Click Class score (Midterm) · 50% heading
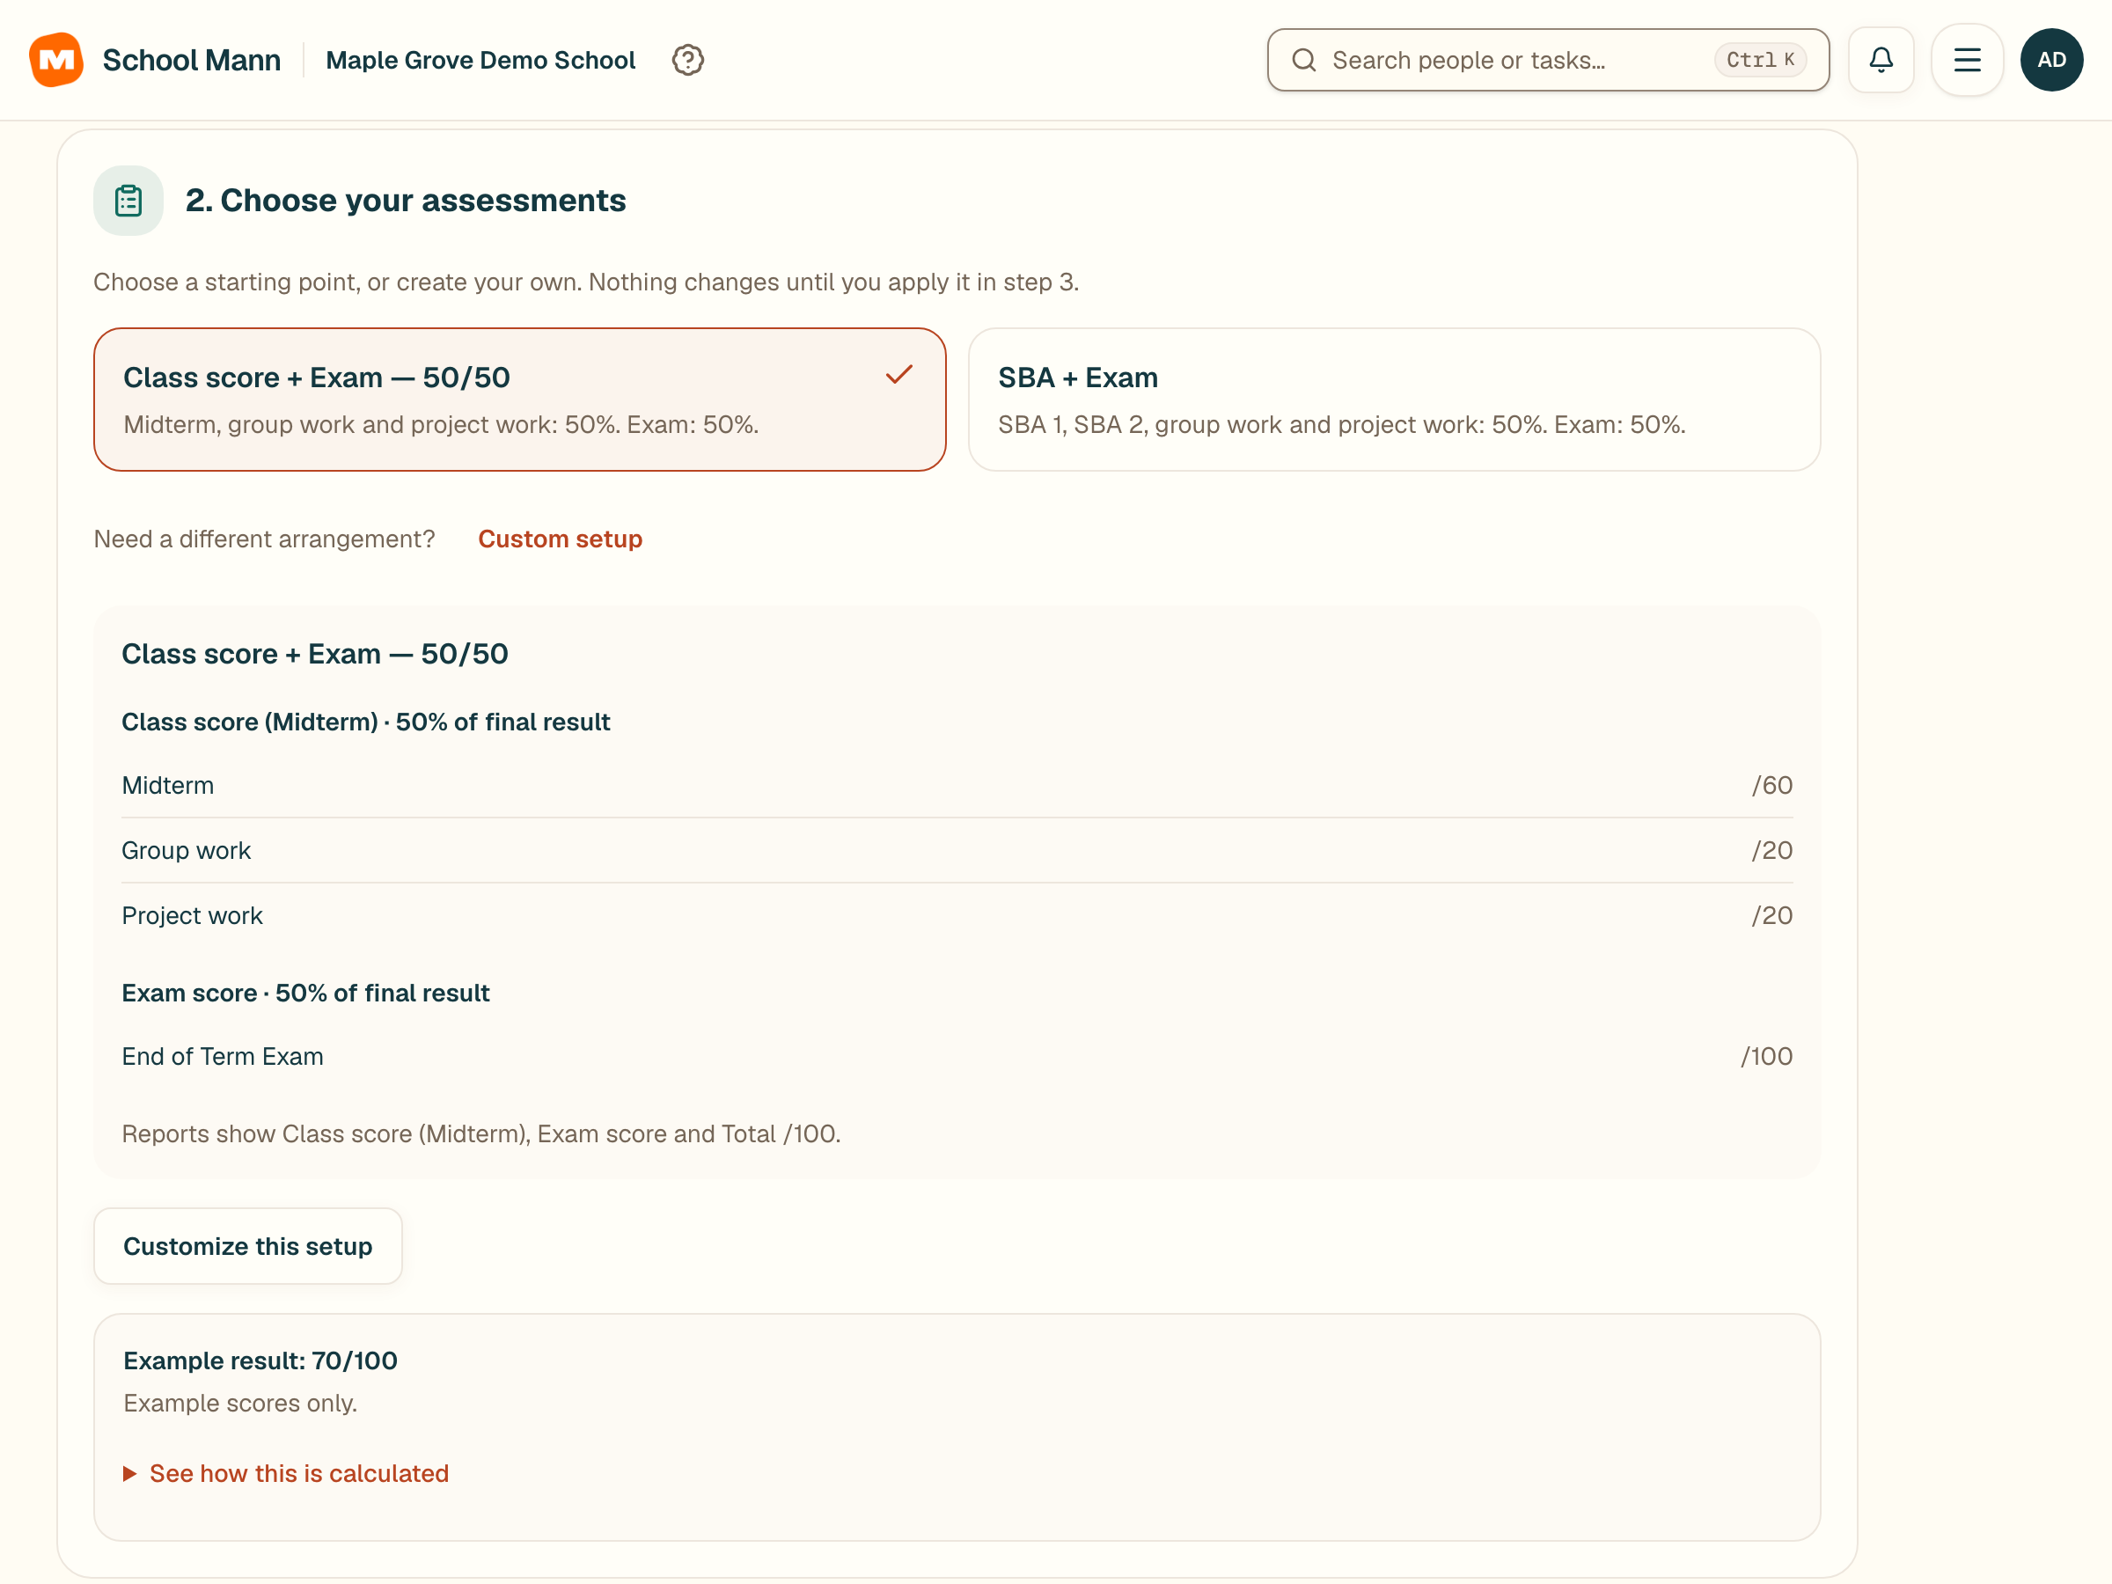The height and width of the screenshot is (1584, 2112). click(366, 722)
